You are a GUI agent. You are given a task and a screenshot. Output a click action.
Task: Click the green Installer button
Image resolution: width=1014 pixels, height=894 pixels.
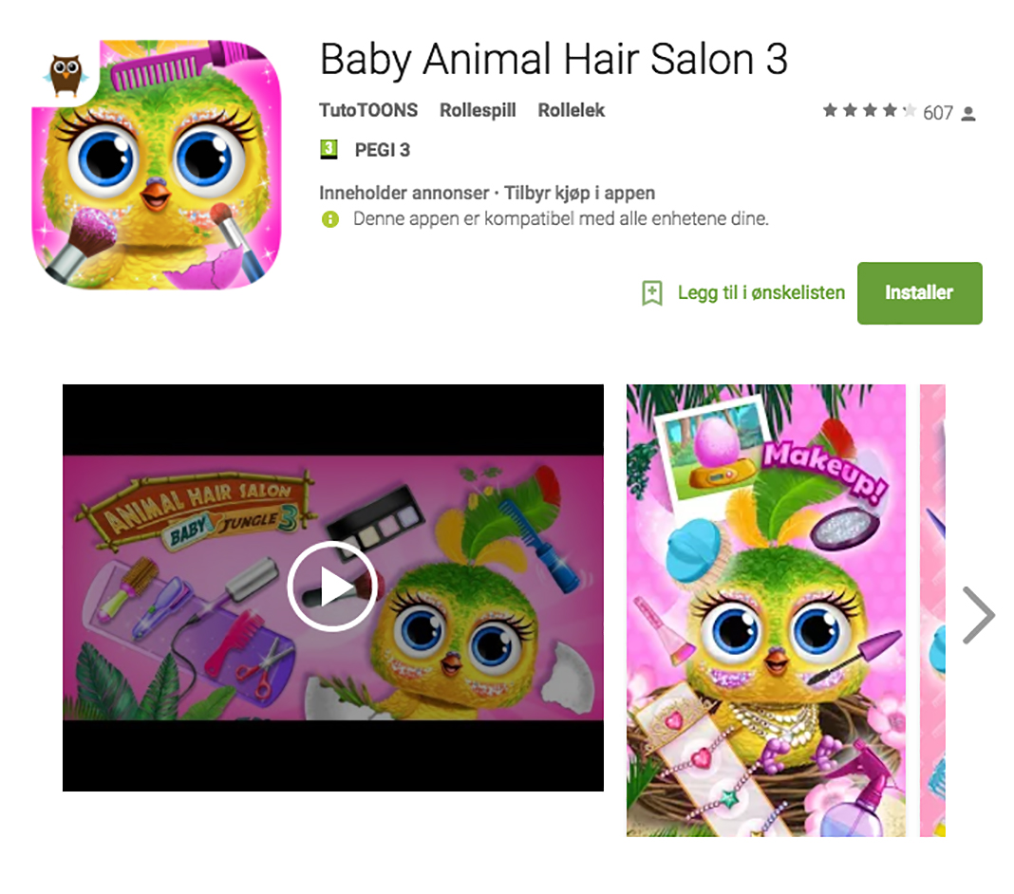click(x=920, y=293)
